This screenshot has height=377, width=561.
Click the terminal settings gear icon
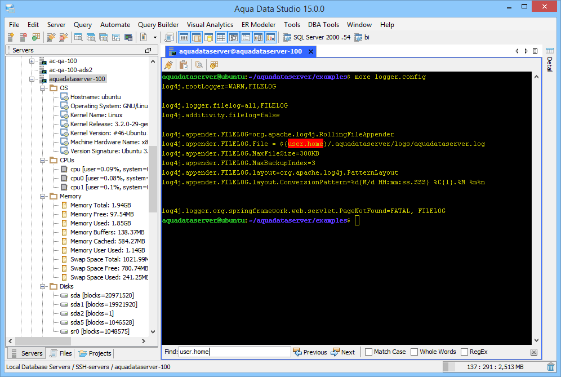(214, 65)
